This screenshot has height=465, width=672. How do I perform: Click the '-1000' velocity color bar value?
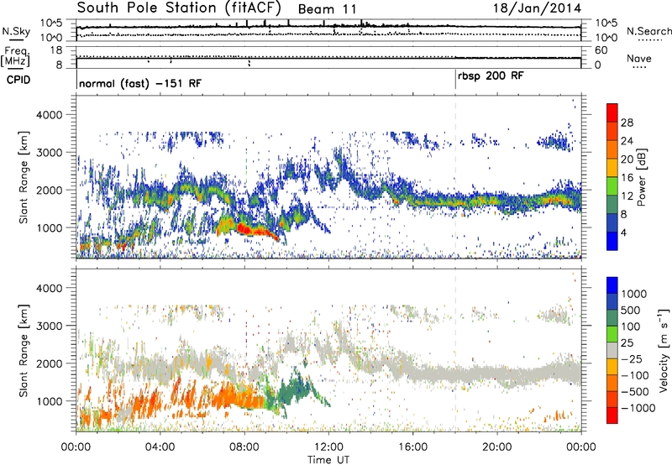click(x=638, y=408)
